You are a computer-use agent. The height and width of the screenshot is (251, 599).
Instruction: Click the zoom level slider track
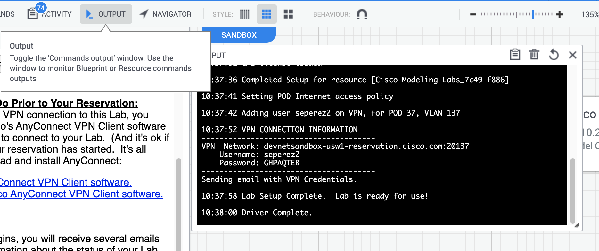(516, 14)
